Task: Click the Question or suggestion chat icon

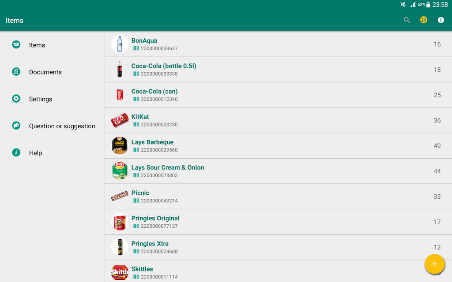Action: 16,126
